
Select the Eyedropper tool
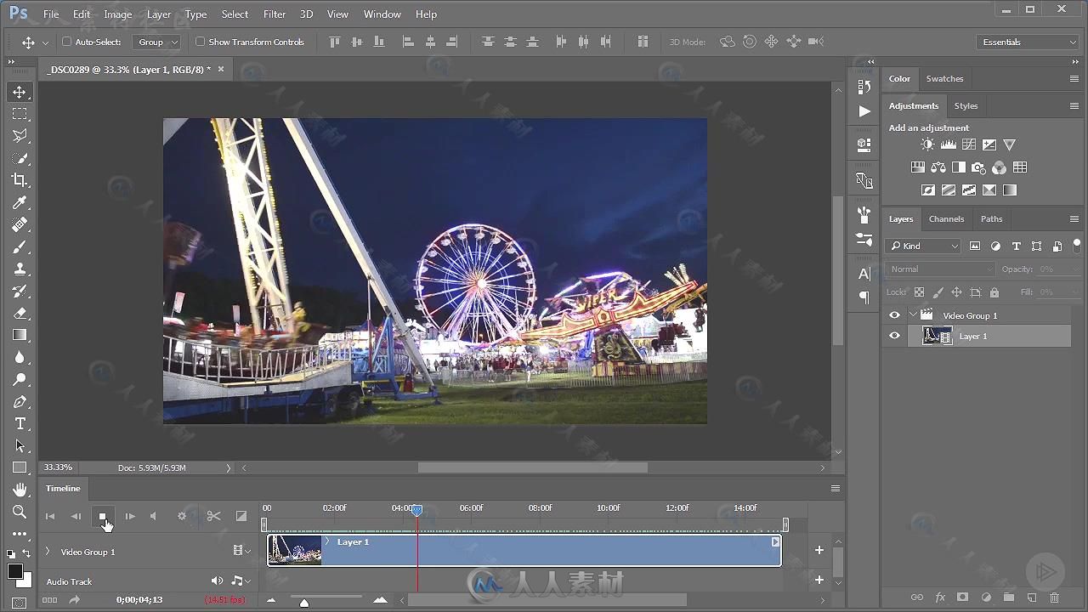20,202
